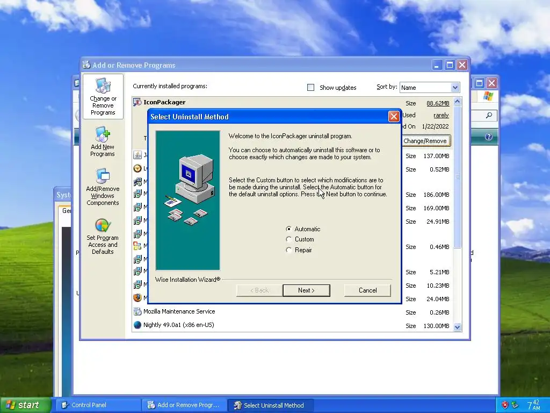
Task: Open Add New Programs section
Action: (x=103, y=142)
